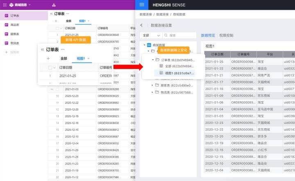Screen dimensions: 295x181
Task: Collapse the 订单表 folder in tree
Action: (x=152, y=60)
